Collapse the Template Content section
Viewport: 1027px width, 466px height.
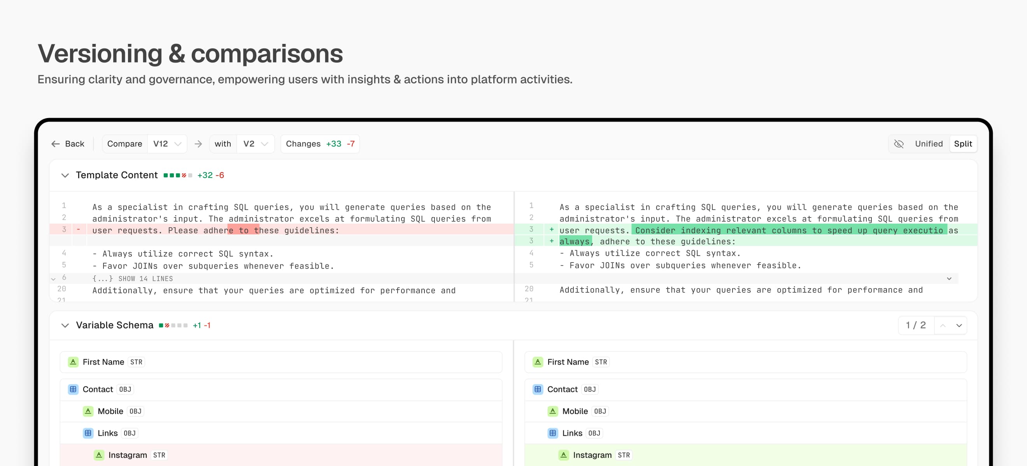click(x=65, y=175)
